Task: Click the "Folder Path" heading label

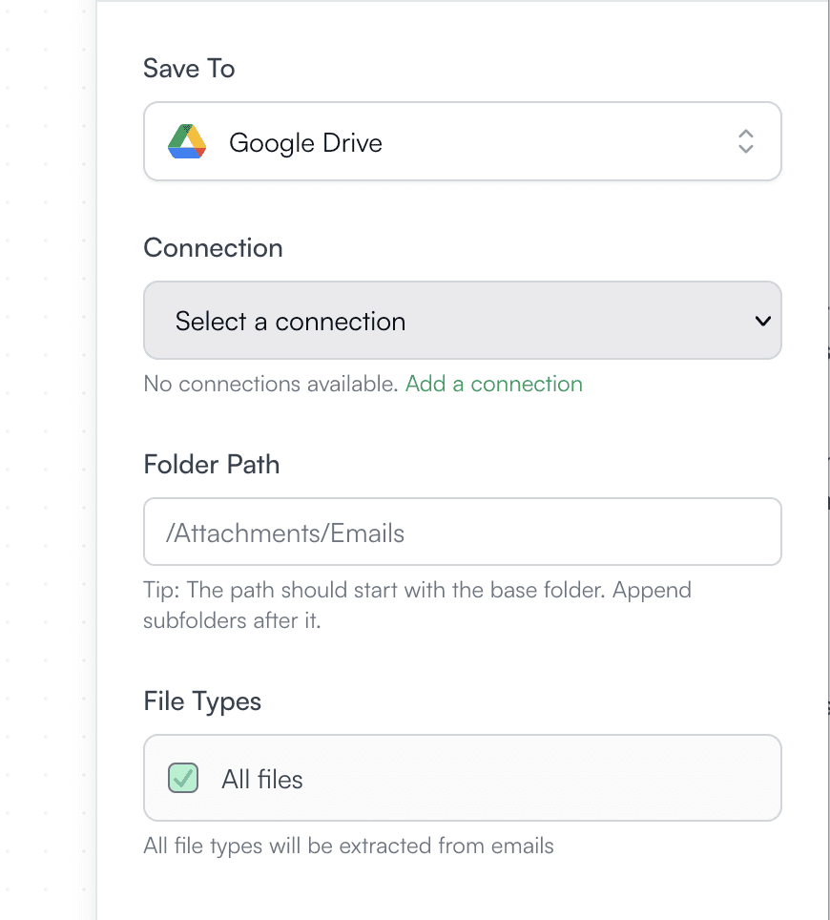Action: click(212, 465)
